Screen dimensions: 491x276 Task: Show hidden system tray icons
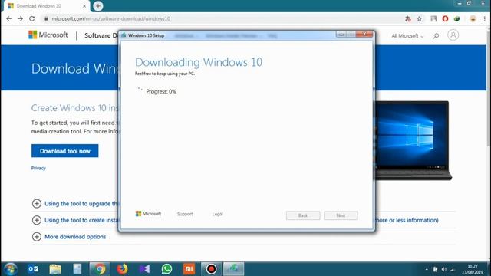(x=427, y=269)
